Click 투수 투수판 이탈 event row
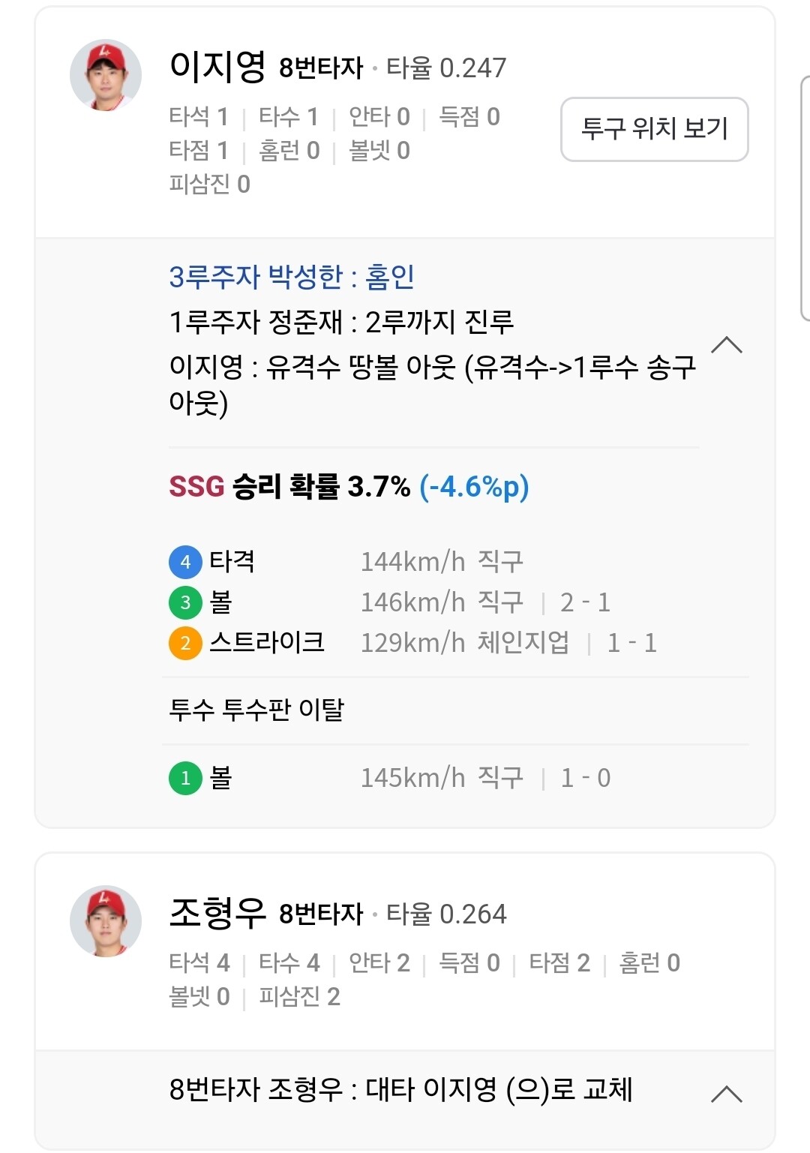 click(256, 710)
